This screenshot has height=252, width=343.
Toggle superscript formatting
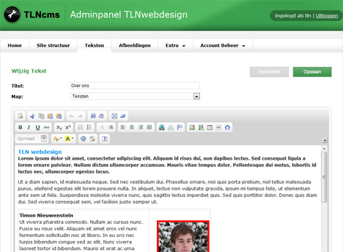click(68, 128)
